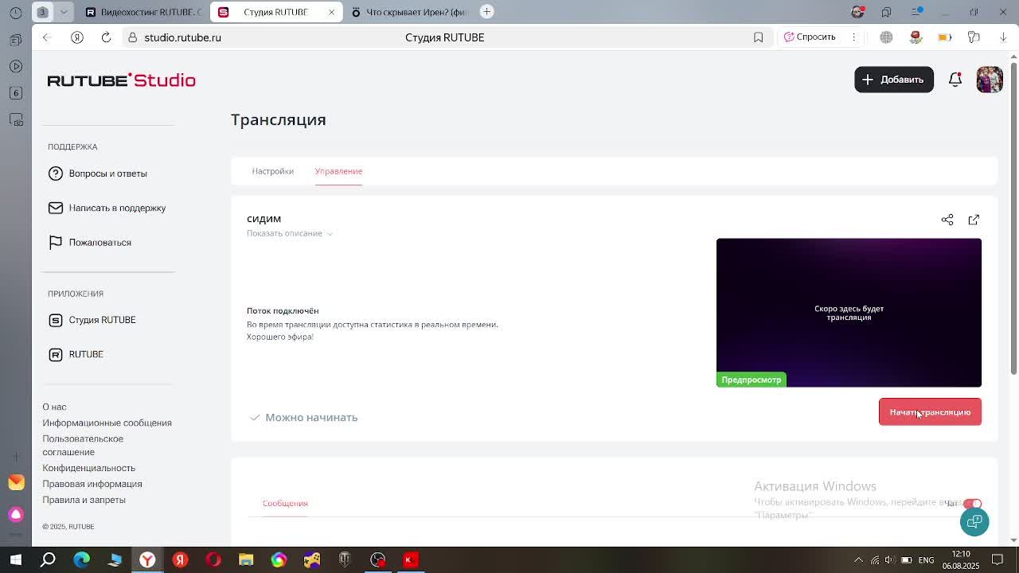Switch to Видеохостинг RUTUBE browser tab

tap(143, 12)
